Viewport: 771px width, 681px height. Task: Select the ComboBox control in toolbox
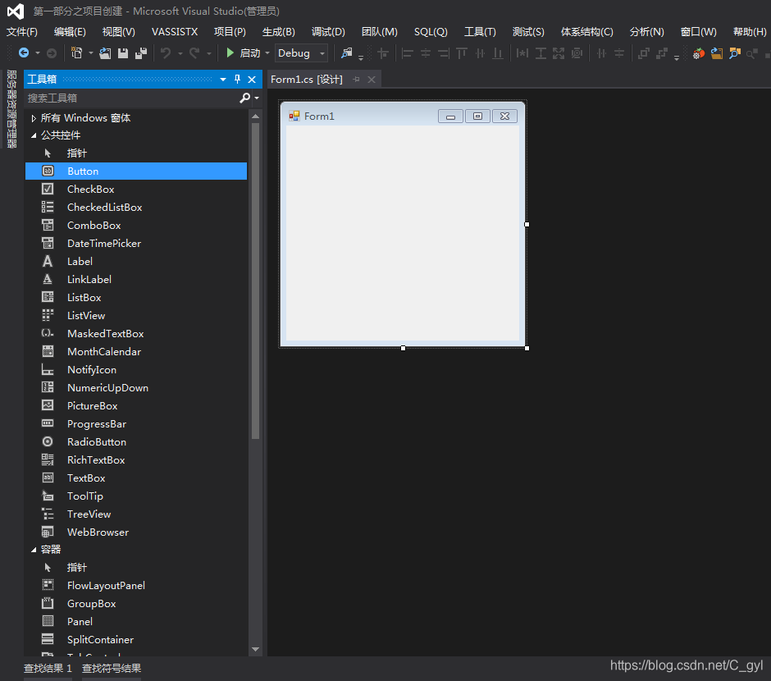pos(136,225)
